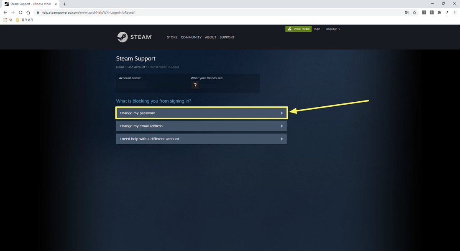Go back with the browser back arrow
460x251 pixels.
pyautogui.click(x=5, y=12)
